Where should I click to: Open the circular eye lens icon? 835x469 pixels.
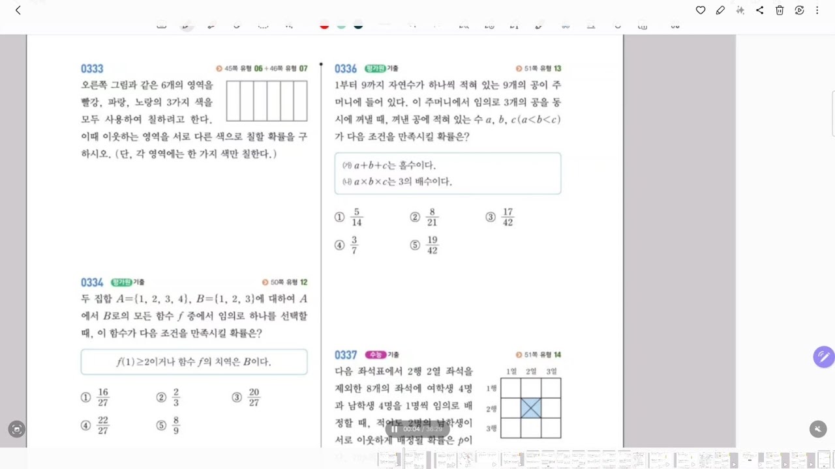[799, 10]
